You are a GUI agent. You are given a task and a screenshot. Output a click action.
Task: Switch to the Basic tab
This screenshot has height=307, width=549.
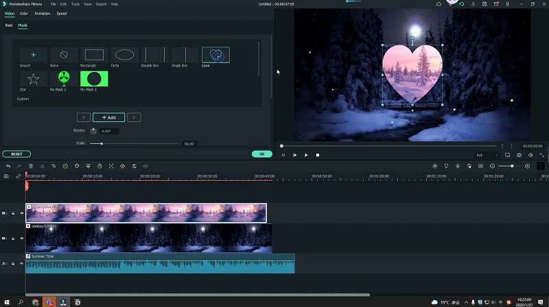tap(9, 25)
